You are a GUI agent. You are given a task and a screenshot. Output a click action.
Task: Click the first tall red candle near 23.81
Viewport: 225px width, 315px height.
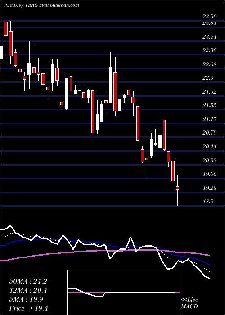(6, 28)
